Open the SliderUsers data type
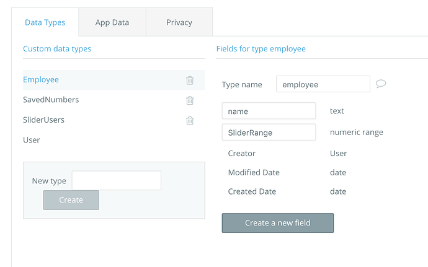 tap(43, 120)
